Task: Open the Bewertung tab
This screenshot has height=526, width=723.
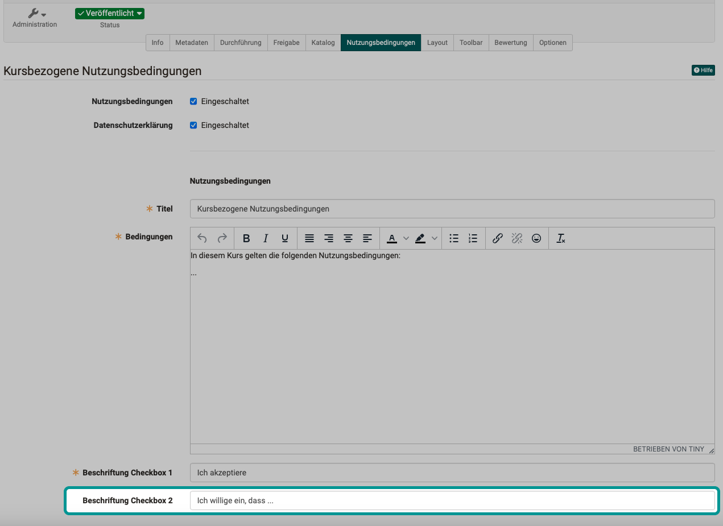Action: [x=510, y=42]
